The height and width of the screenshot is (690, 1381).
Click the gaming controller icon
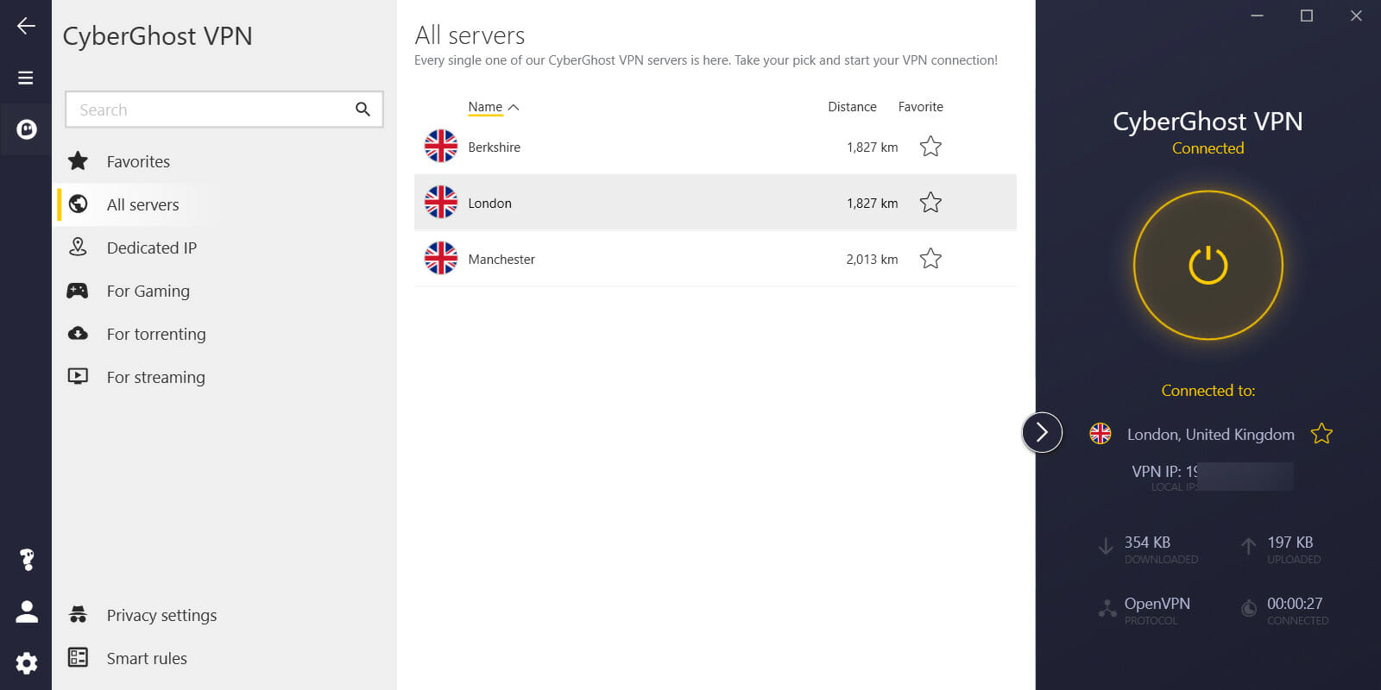coord(78,291)
